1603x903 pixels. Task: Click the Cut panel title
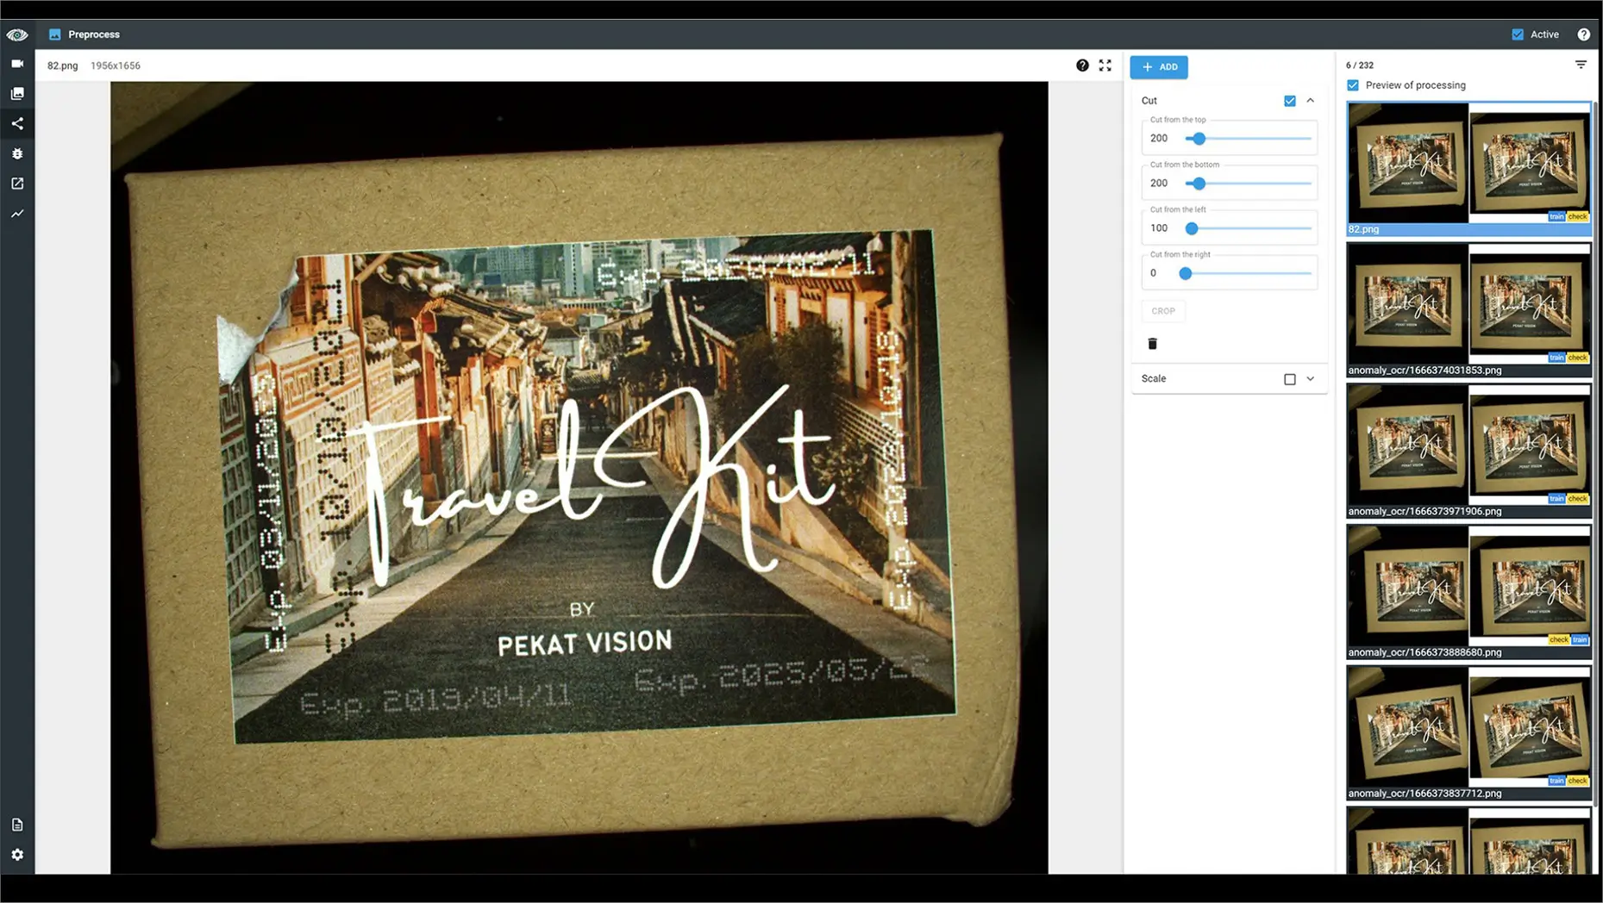click(1149, 101)
